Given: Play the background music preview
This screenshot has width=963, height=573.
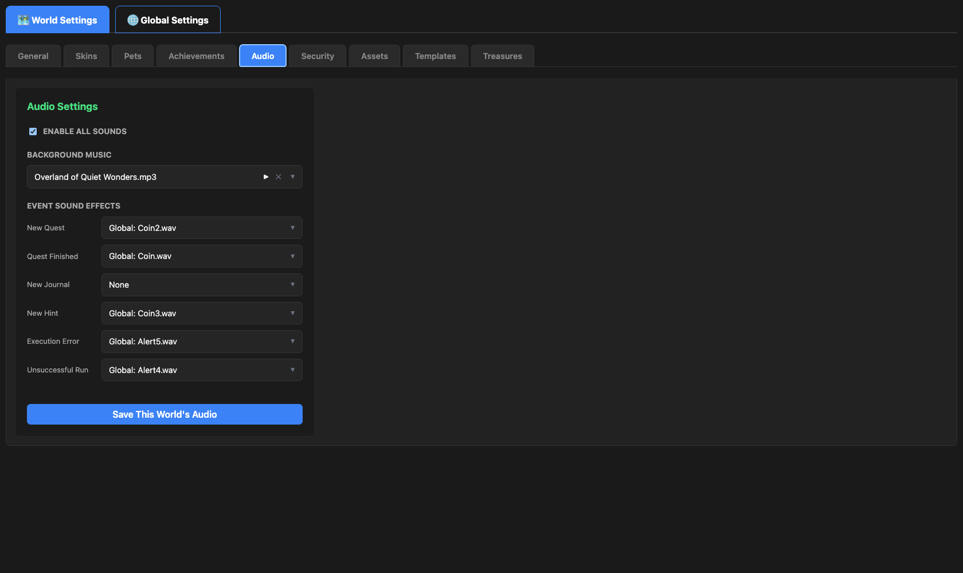Looking at the screenshot, I should (x=265, y=176).
